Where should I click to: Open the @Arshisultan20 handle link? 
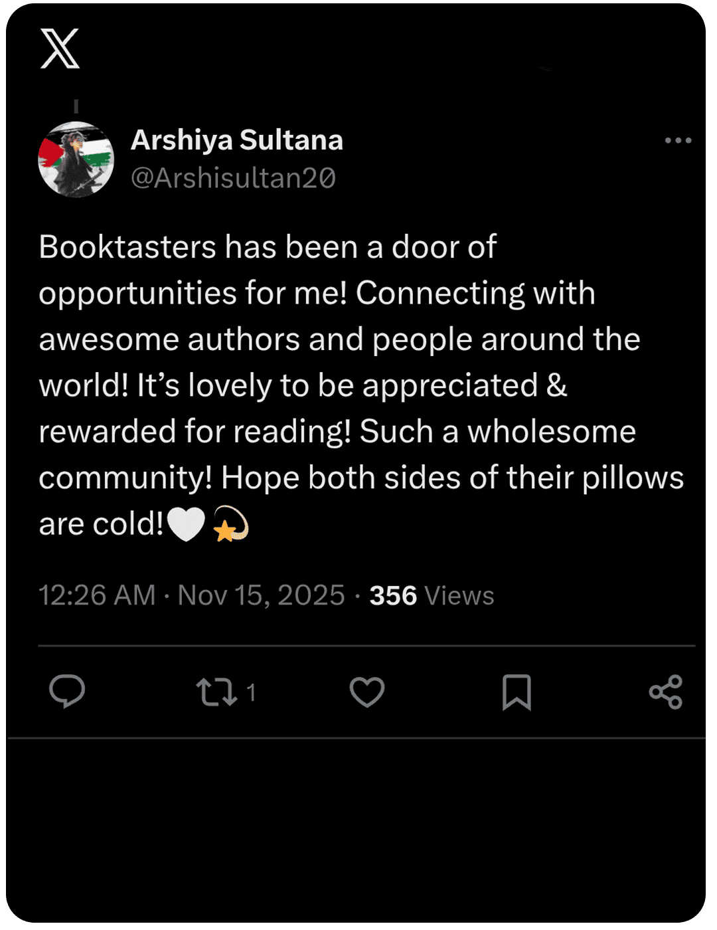click(x=233, y=178)
